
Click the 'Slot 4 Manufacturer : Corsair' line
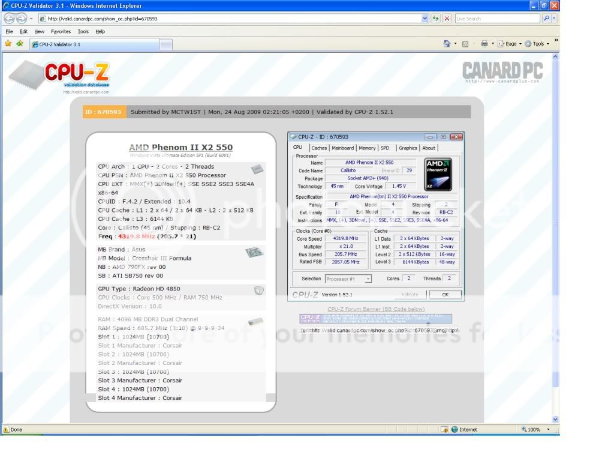coord(140,398)
